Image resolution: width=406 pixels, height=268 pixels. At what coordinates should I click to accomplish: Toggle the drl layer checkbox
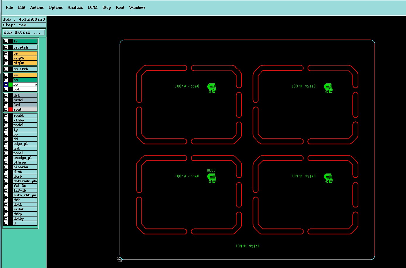(x=6, y=95)
